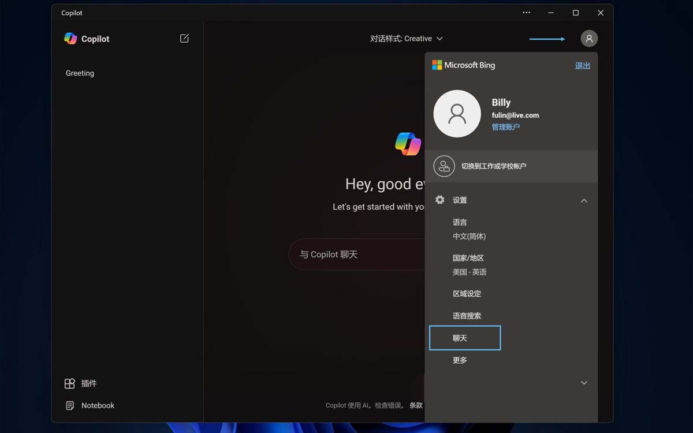Collapse the 设置 section chevron
Viewport: 693px width, 433px height.
pyautogui.click(x=584, y=200)
